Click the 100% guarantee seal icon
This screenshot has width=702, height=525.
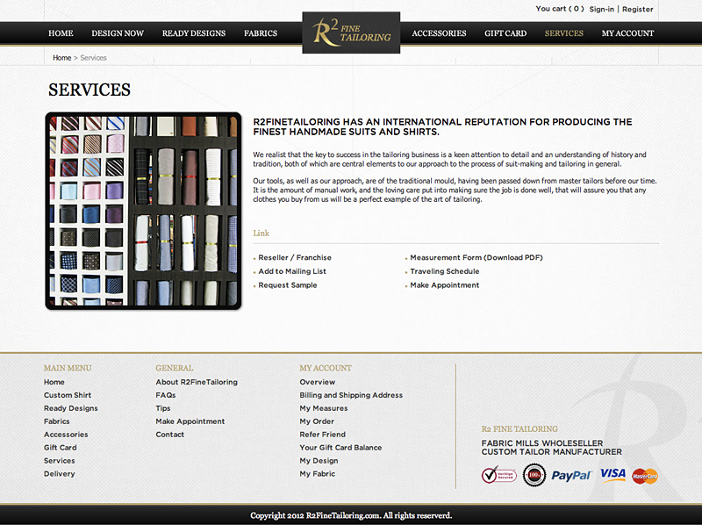tap(534, 475)
